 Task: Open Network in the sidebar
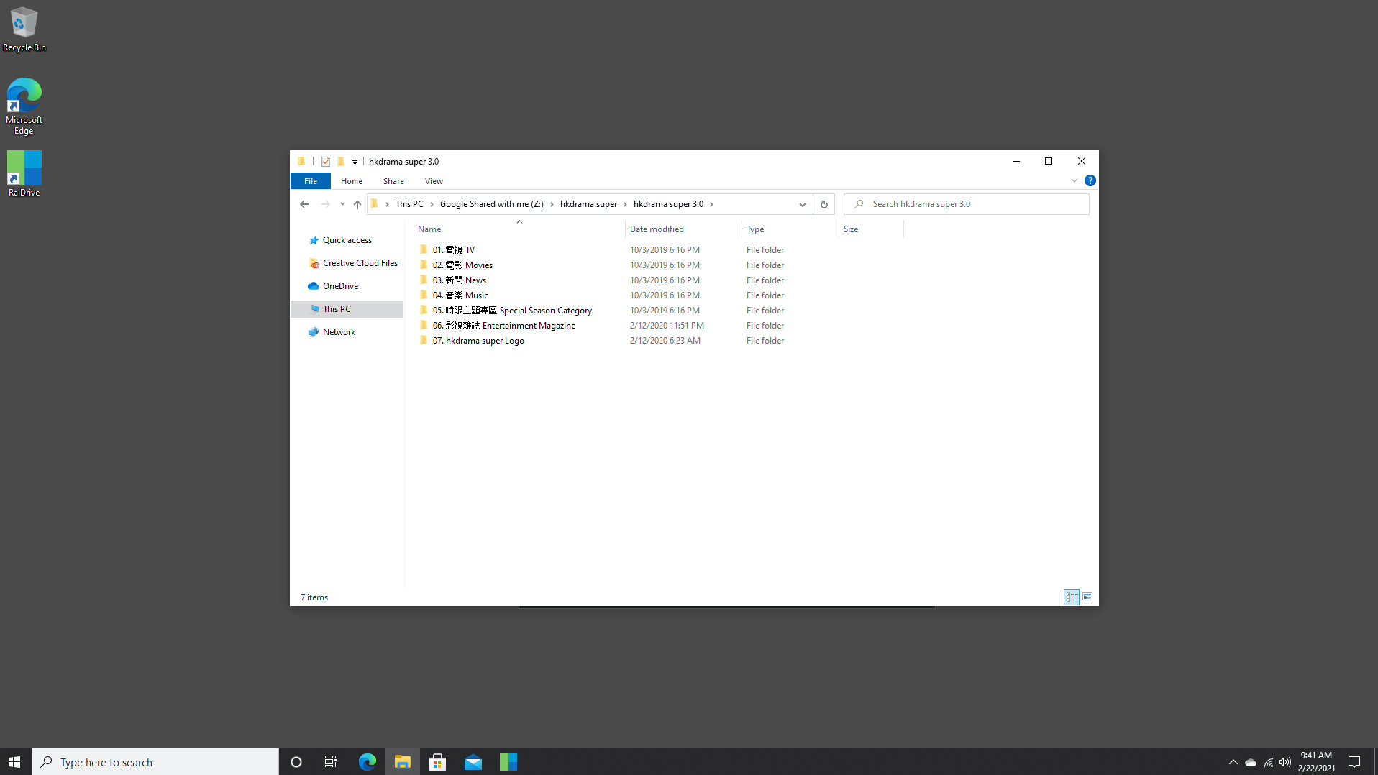point(338,331)
